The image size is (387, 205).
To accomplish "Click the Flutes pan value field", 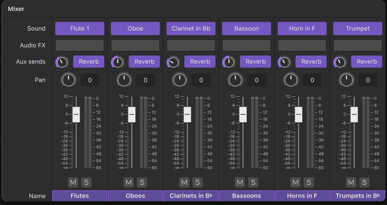I will (x=90, y=80).
